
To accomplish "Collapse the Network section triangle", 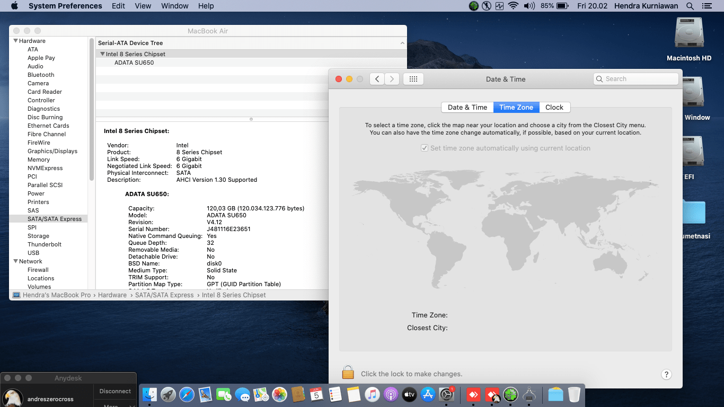I will coord(16,261).
